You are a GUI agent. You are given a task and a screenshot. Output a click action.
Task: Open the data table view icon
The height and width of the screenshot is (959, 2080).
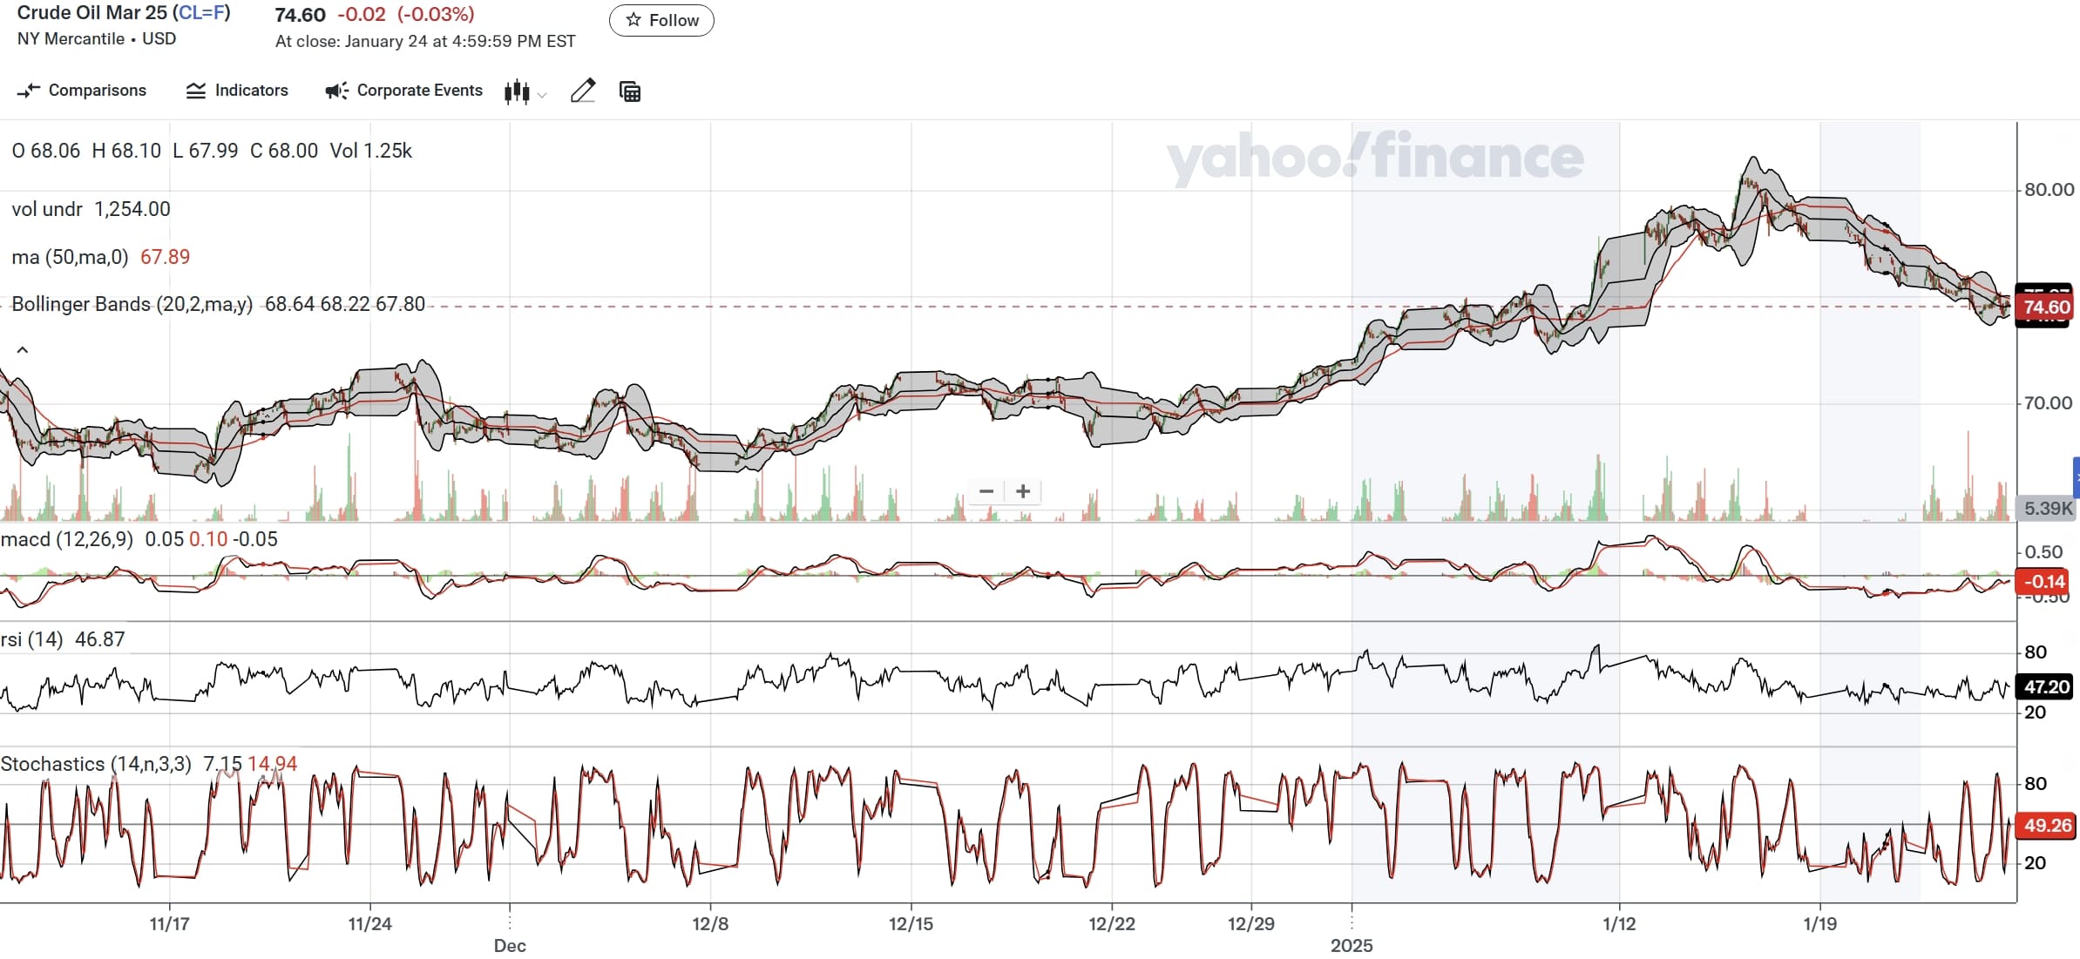tap(630, 91)
